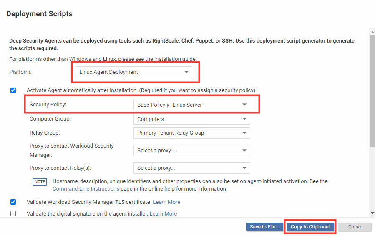375x236 pixels.
Task: Open Proxy to contact Workload Security Manager dropdown
Action: click(x=192, y=151)
